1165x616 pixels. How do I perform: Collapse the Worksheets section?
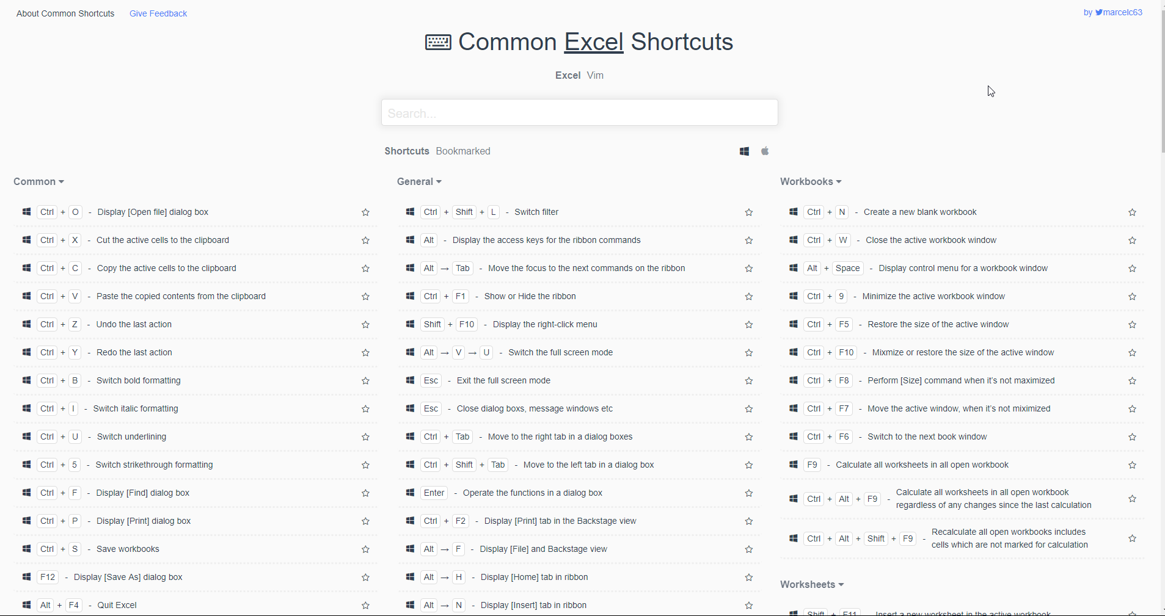(812, 585)
